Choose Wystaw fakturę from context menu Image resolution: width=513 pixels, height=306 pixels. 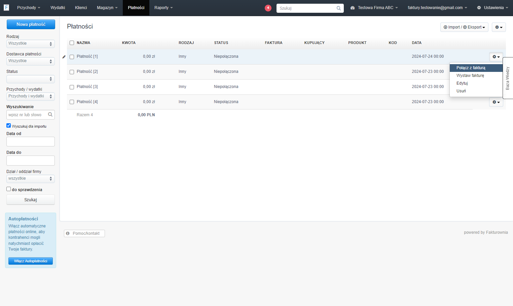pyautogui.click(x=476, y=76)
